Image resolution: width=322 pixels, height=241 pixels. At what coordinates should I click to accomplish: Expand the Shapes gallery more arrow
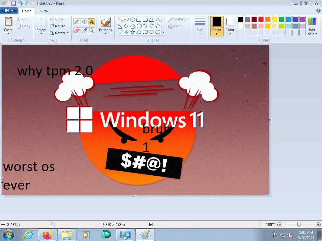(164, 32)
